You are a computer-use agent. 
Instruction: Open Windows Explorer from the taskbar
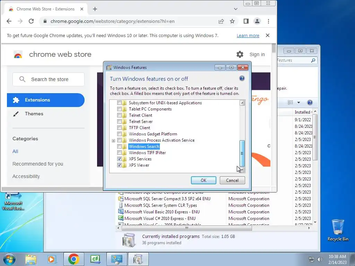point(31,259)
